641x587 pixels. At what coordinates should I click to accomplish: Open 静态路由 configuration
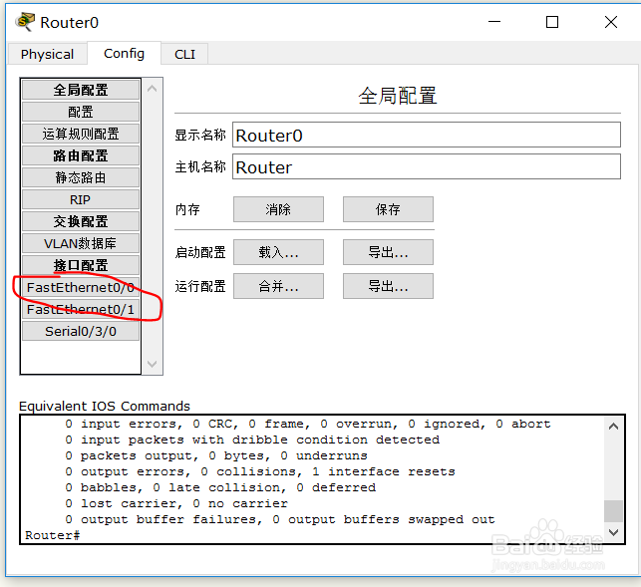81,177
